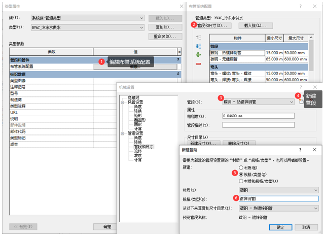Click the red minus remove row icon
Image resolution: width=327 pixels, height=241 pixels.
pyautogui.click(x=198, y=63)
